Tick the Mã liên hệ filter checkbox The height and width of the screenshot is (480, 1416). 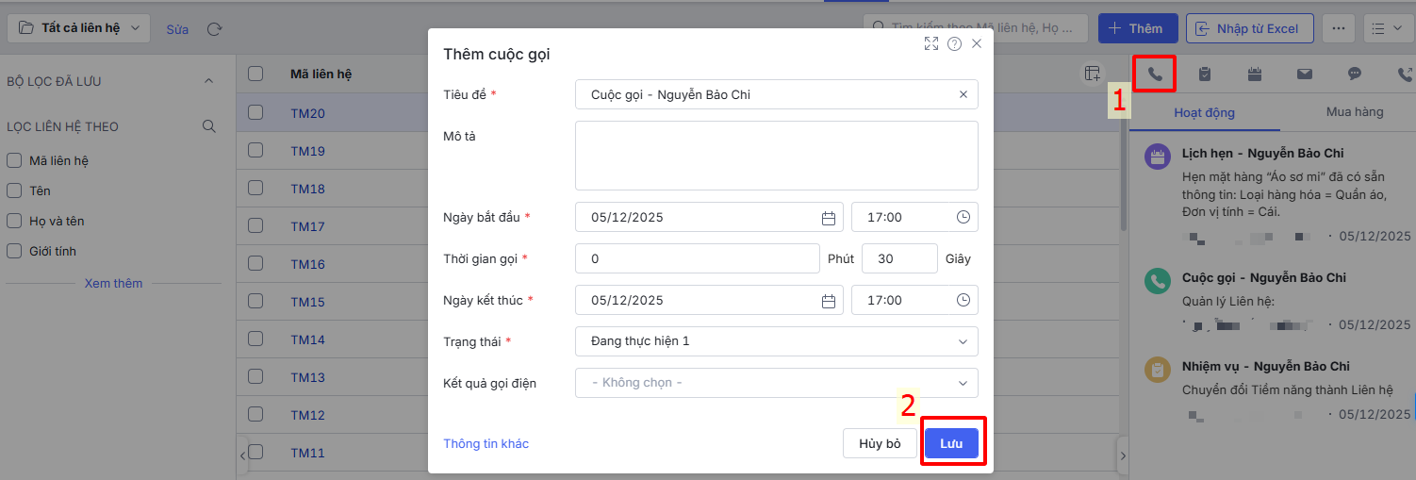click(x=14, y=161)
